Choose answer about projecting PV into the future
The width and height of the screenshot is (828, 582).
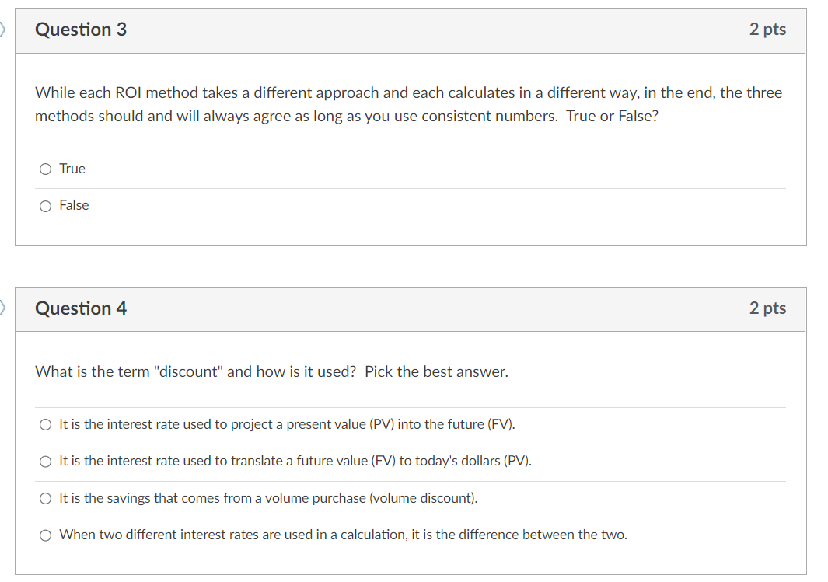[45, 423]
